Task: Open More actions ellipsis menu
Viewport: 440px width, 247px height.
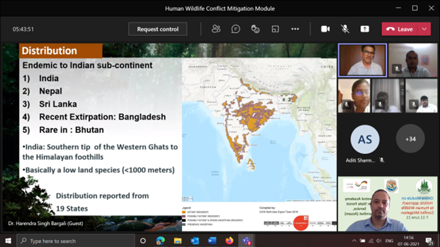Action: (295, 29)
